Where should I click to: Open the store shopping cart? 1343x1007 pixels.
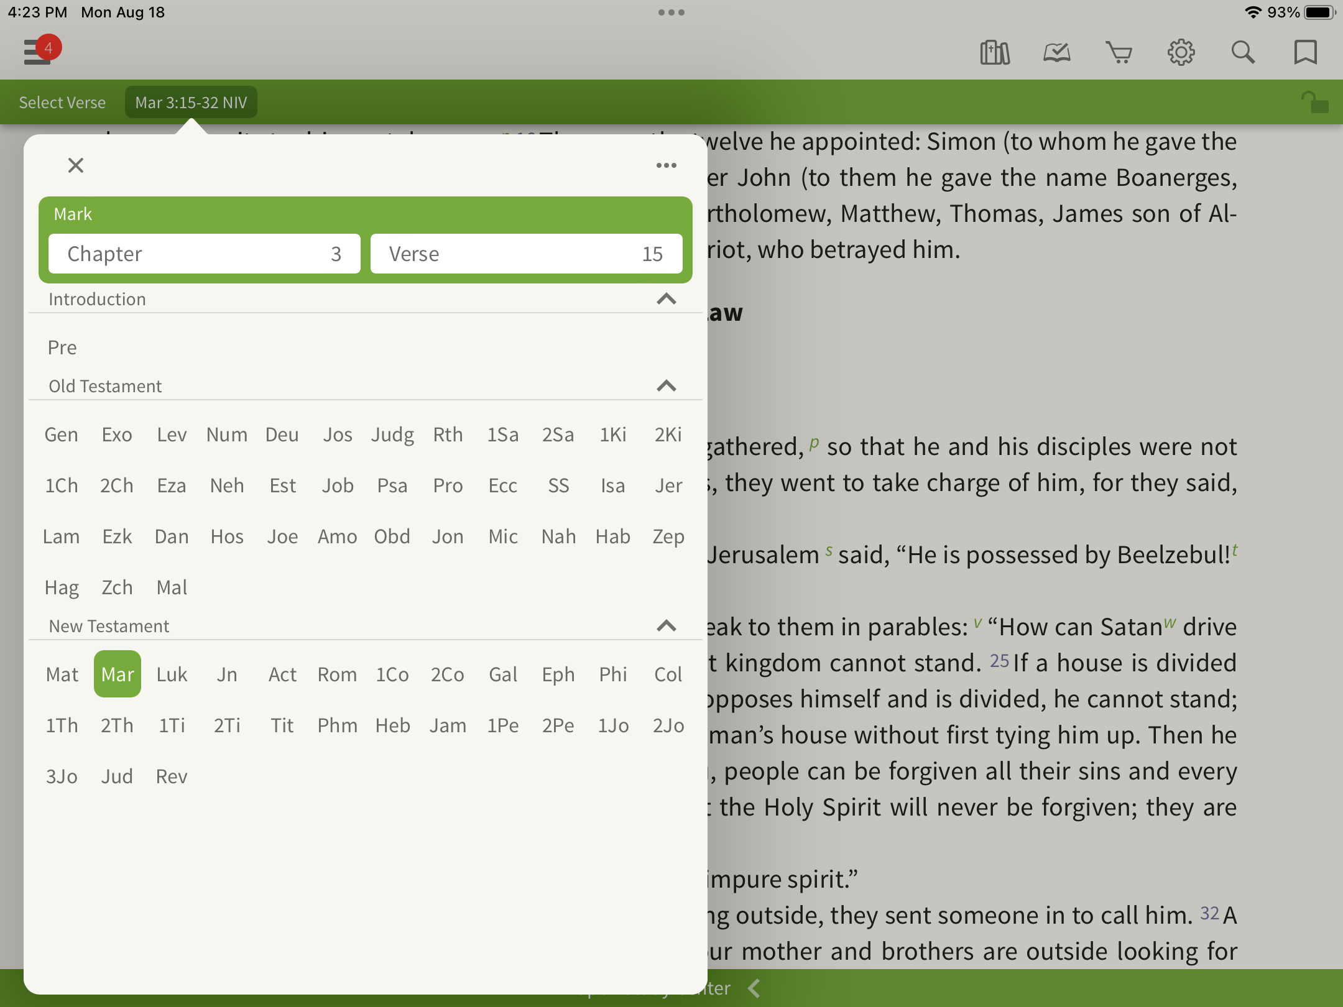(x=1119, y=52)
